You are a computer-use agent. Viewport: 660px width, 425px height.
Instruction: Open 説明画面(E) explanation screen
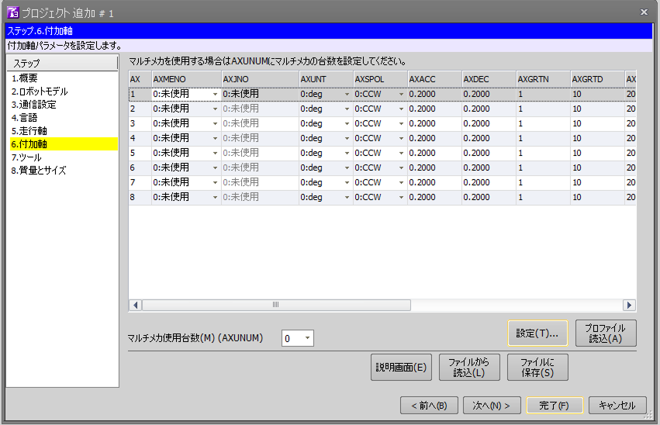tap(401, 368)
